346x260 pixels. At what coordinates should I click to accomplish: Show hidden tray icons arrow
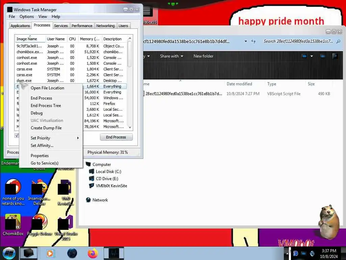pos(287,253)
